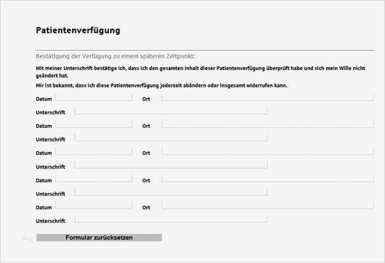Viewport: 385px width, 263px height.
Task: Click the Patientenverfügung heading
Action: tap(78, 30)
